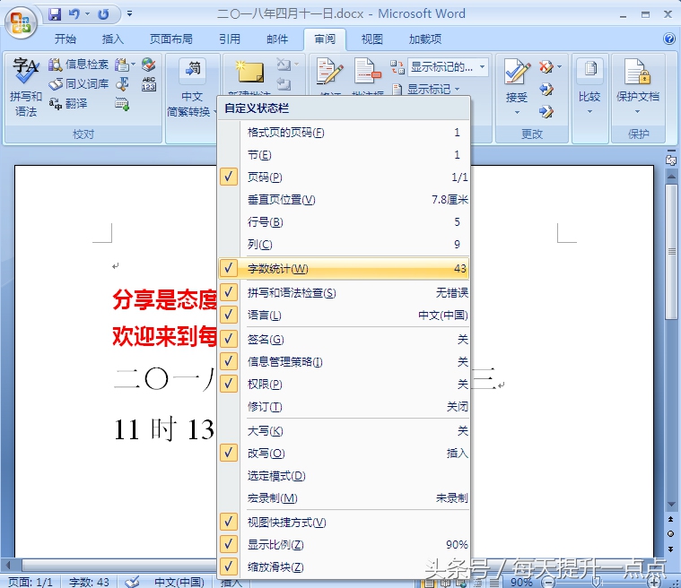Click the Office button logo
The width and height of the screenshot is (681, 588).
[21, 22]
